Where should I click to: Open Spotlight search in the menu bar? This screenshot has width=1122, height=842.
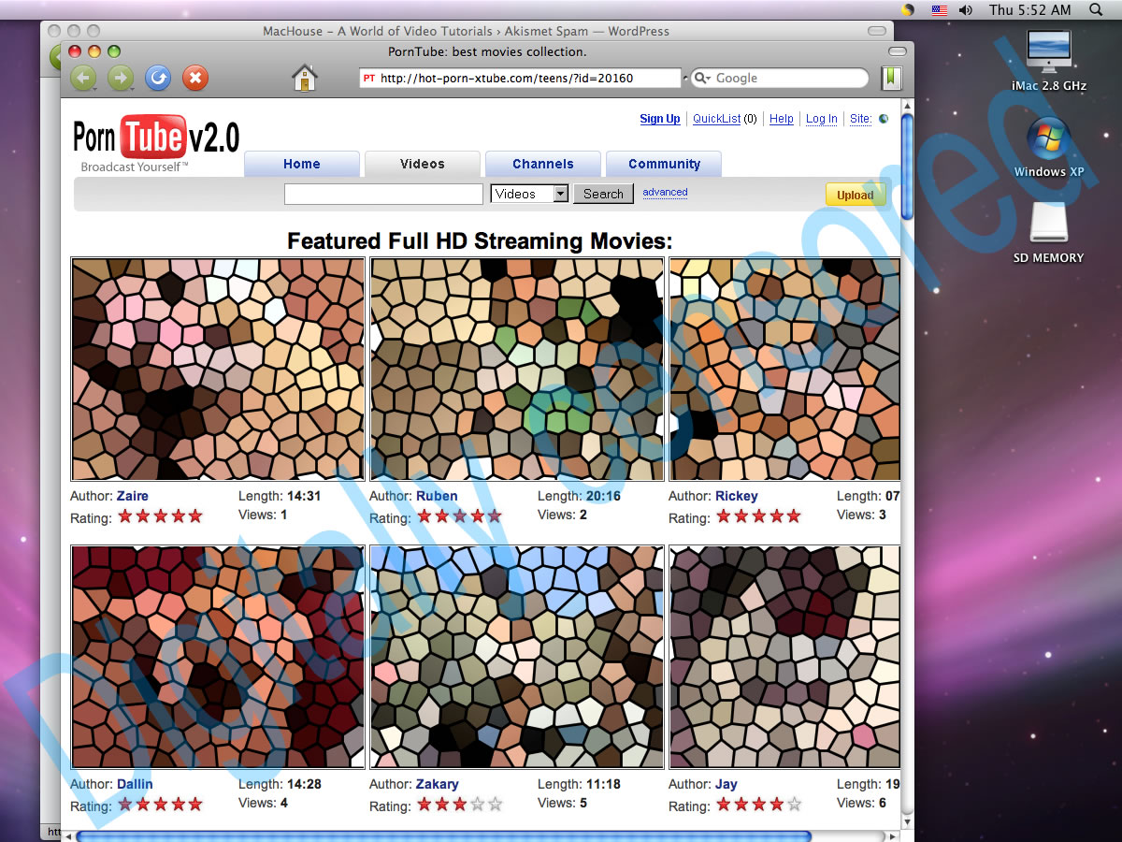pyautogui.click(x=1096, y=9)
